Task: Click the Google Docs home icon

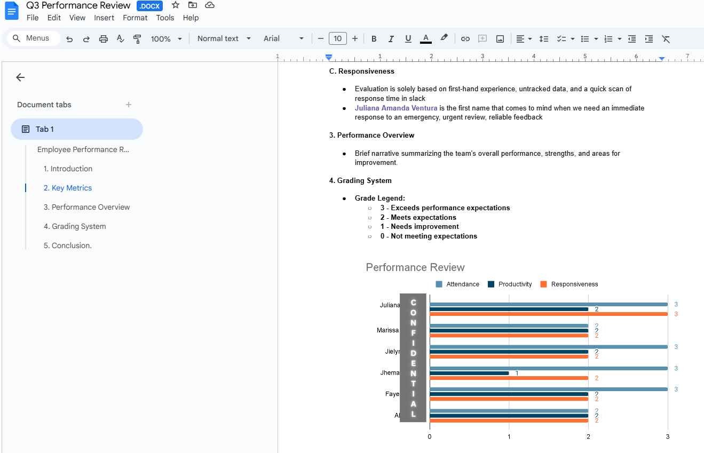Action: pyautogui.click(x=11, y=11)
